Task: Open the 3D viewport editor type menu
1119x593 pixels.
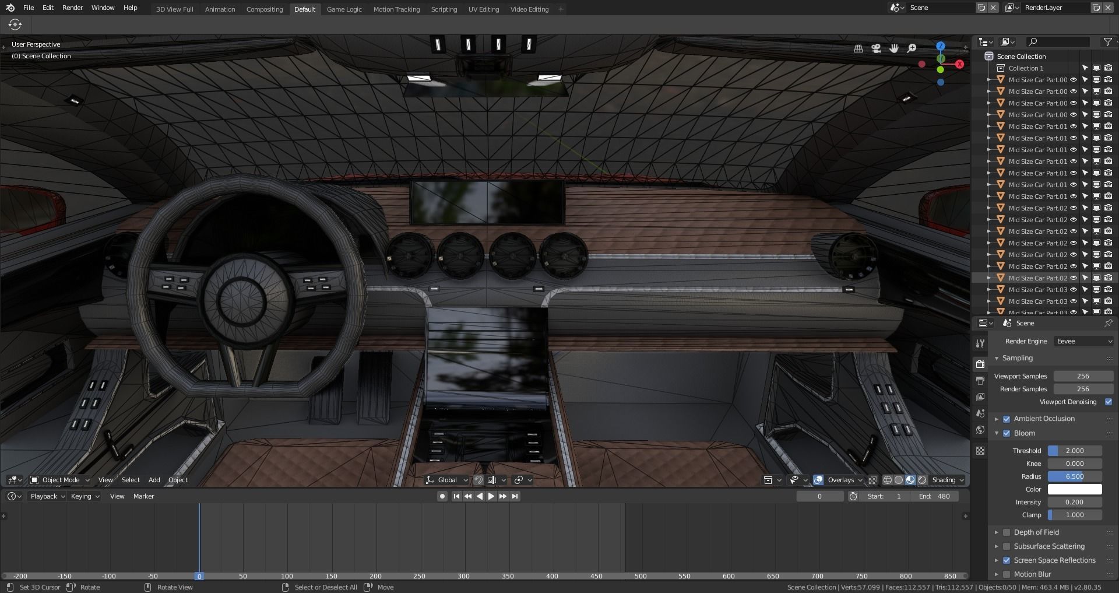Action: pos(15,480)
